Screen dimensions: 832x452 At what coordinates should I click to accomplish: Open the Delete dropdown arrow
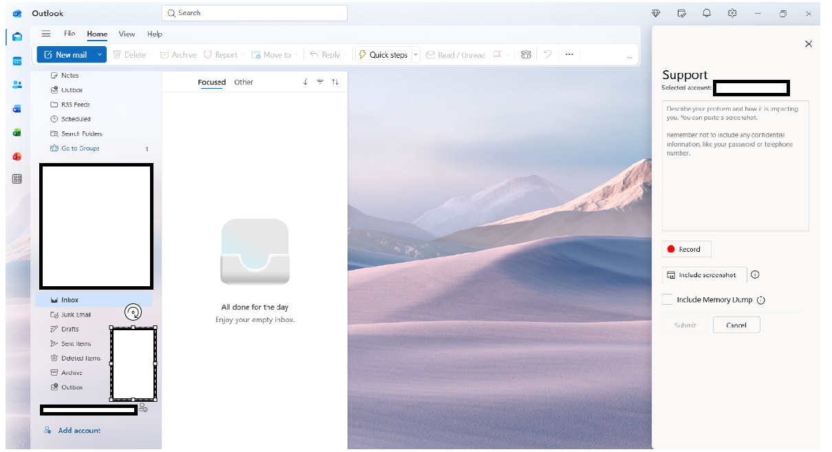point(150,55)
